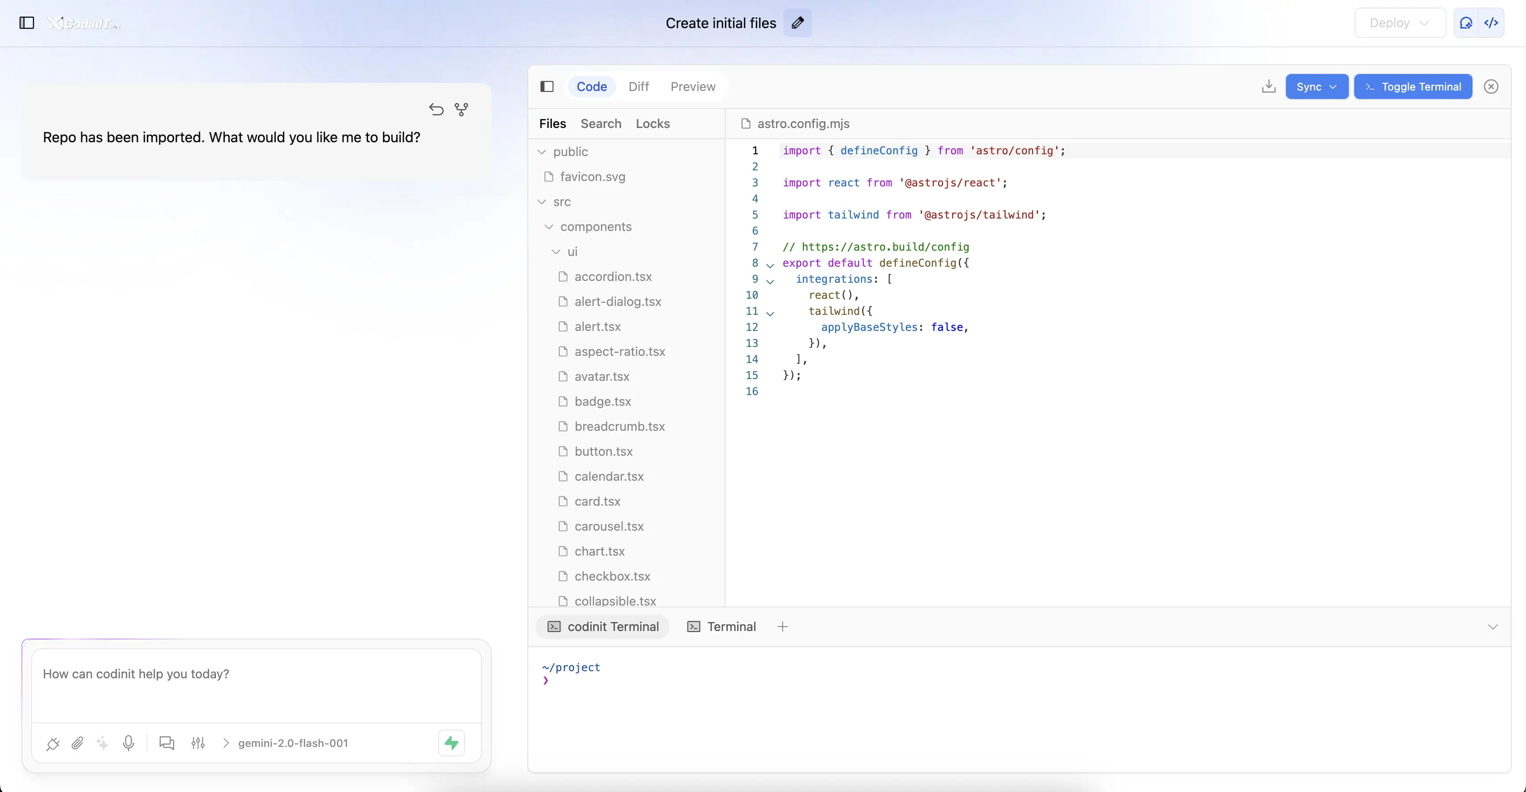The height and width of the screenshot is (792, 1526).
Task: Collapse the src folder
Action: coord(541,202)
